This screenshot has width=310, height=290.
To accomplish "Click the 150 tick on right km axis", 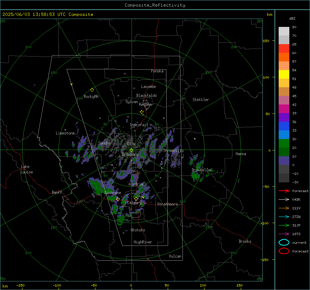I will [x=266, y=41].
